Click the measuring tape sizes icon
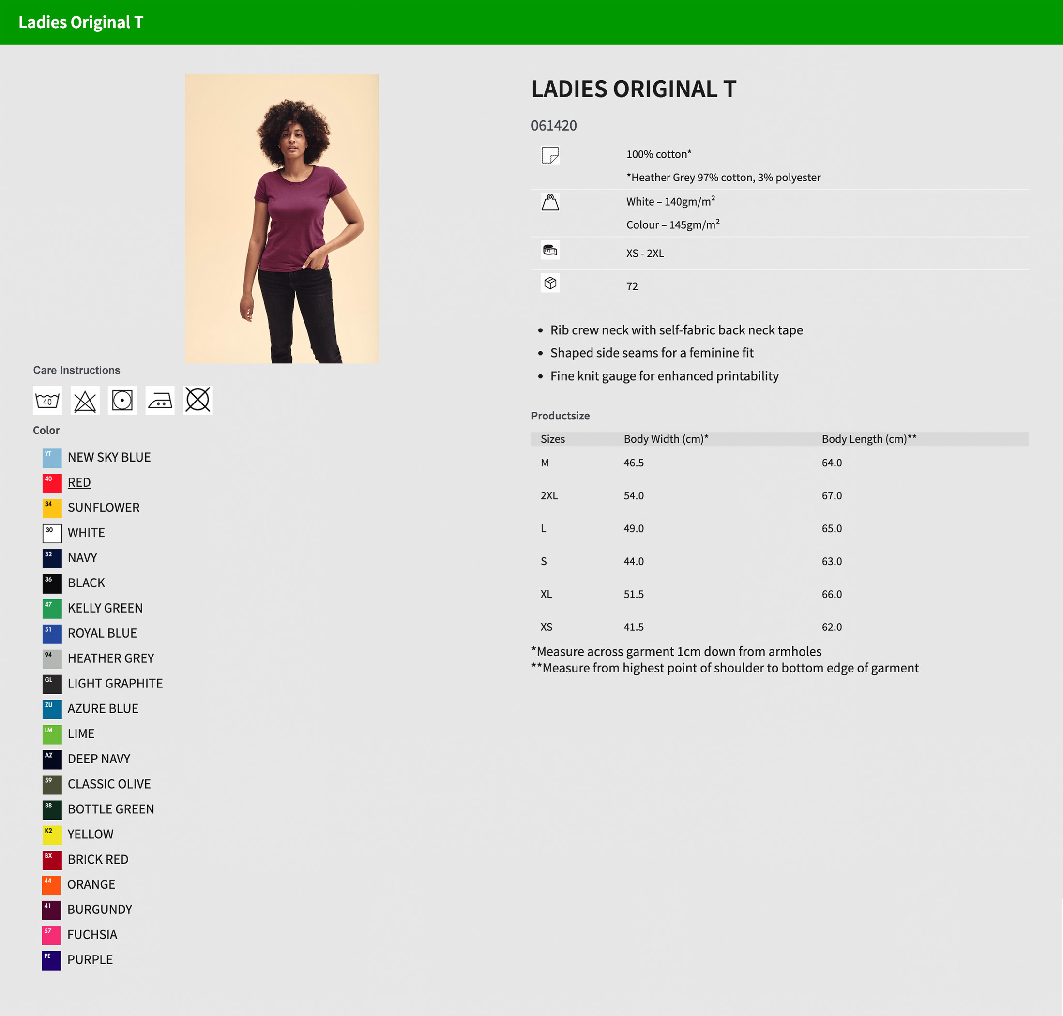 tap(550, 250)
